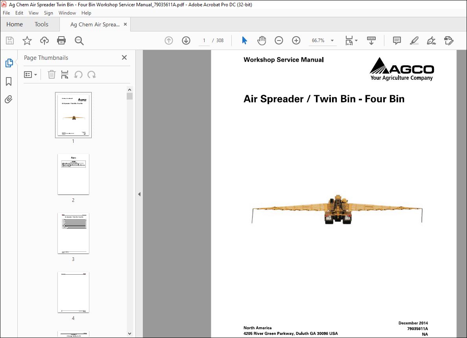The image size is (467, 338).
Task: Click the Share or stamp tool icon
Action: tap(449, 41)
